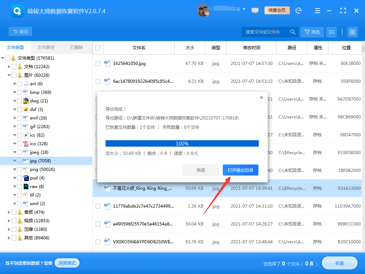Click the dxf file type icon
365x274 pixels.
point(26,110)
